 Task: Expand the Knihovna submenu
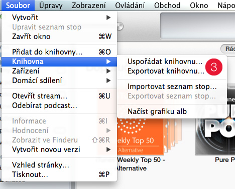click(59, 61)
